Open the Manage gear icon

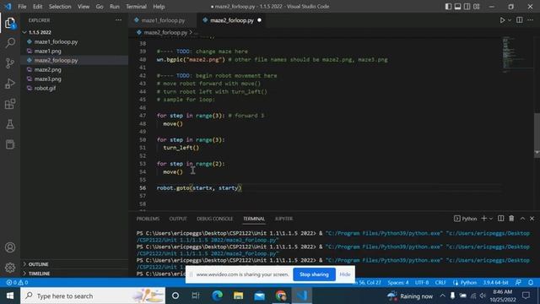(10, 268)
